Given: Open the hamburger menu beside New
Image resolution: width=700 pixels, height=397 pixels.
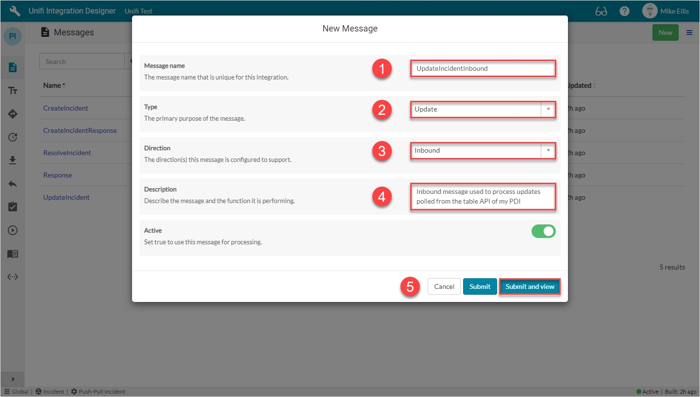Looking at the screenshot, I should [x=689, y=32].
